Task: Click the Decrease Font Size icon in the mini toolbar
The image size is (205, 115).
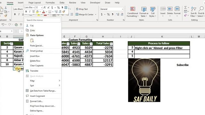Action: [48, 8]
